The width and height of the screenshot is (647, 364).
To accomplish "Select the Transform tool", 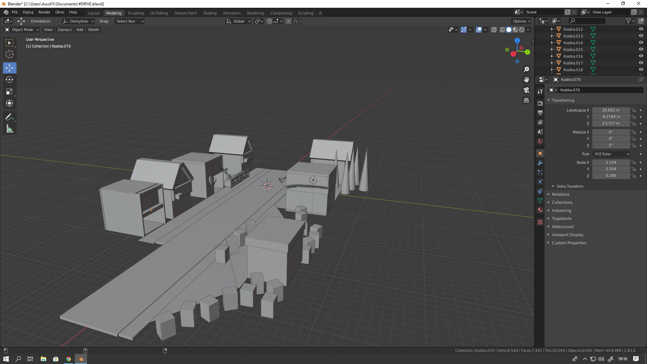I will (9, 103).
